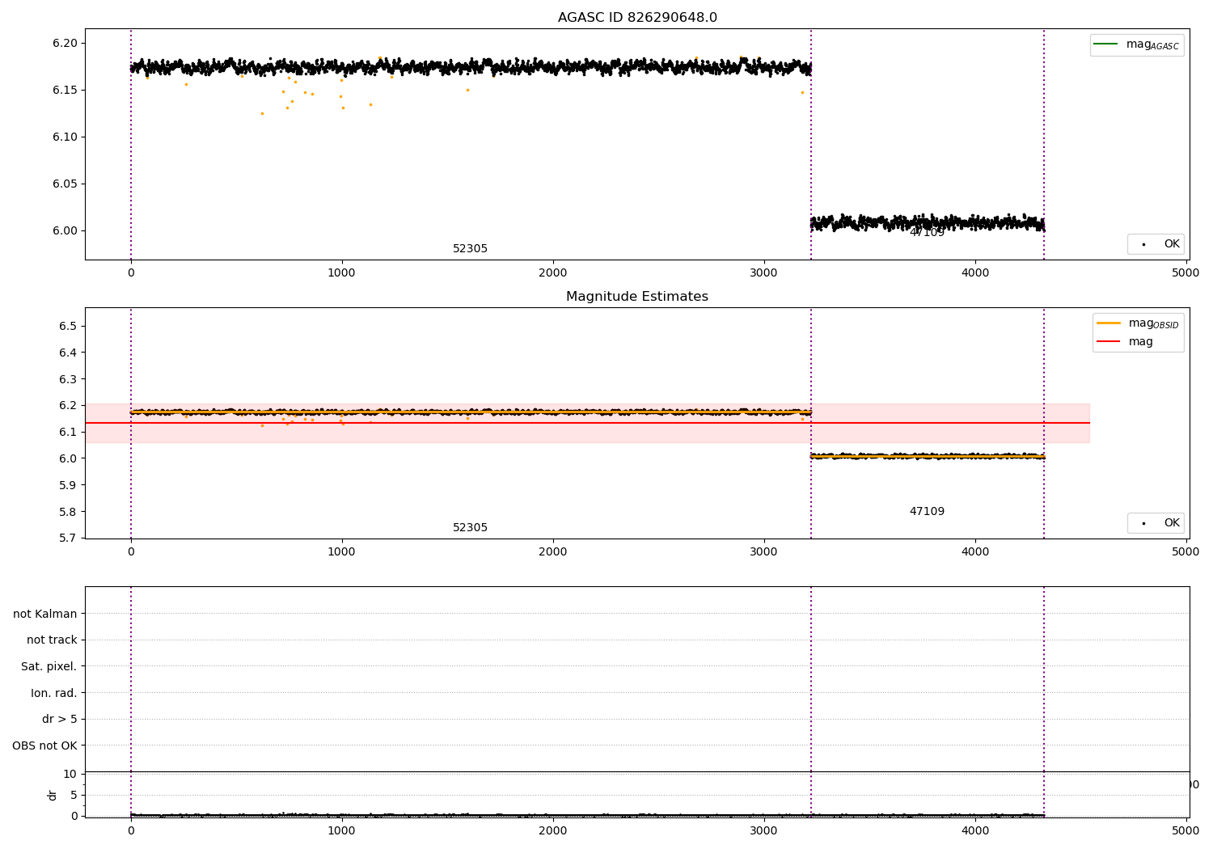Image resolution: width=1213 pixels, height=849 pixels.
Task: Click the lower 6.00 data cluster in top plot
Action: 928,222
